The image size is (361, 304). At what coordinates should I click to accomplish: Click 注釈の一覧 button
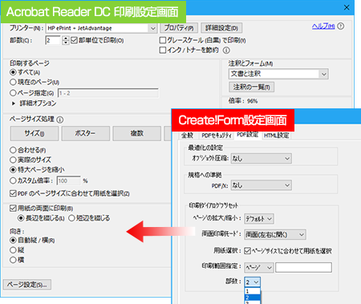click(x=251, y=87)
